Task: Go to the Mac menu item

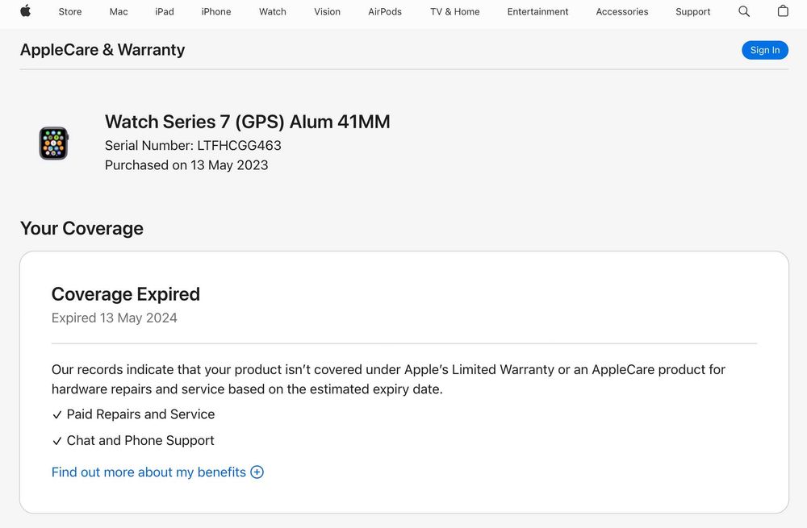Action: click(119, 12)
